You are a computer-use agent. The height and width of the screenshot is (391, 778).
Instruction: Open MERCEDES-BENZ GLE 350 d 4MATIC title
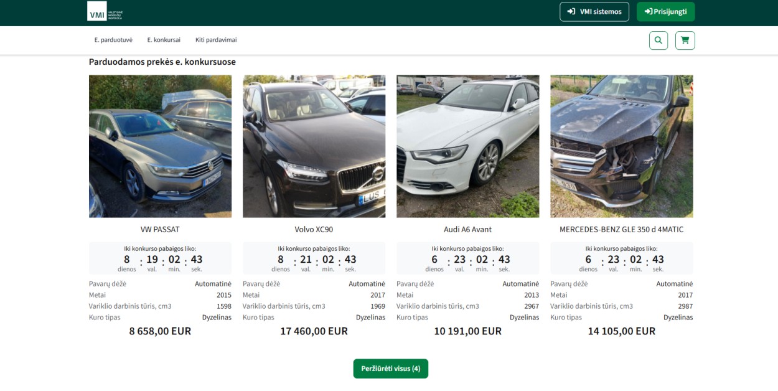[621, 229]
